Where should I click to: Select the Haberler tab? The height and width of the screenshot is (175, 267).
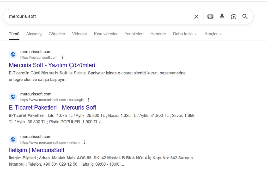[158, 34]
